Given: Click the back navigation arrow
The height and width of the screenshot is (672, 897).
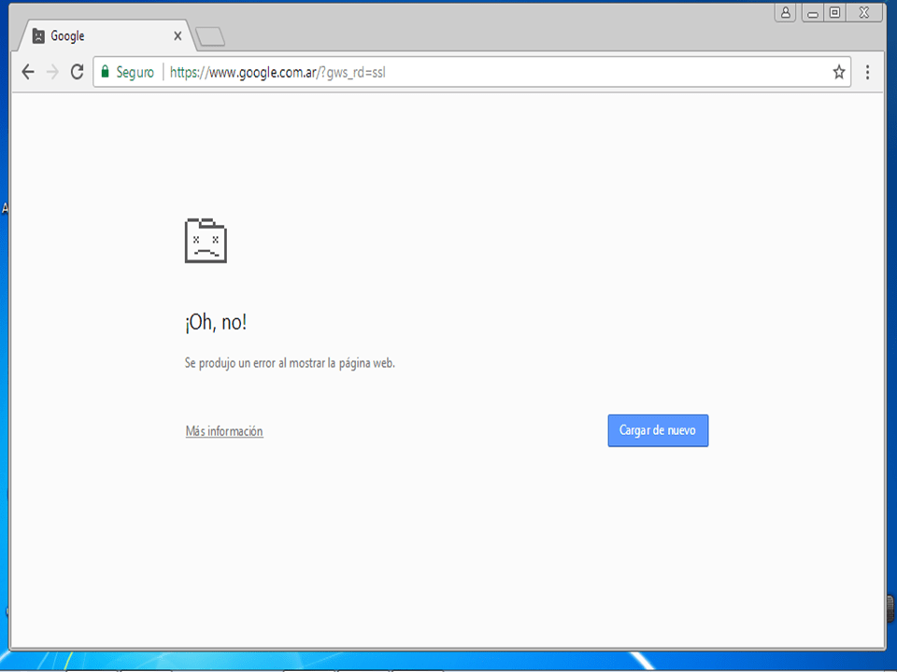Looking at the screenshot, I should point(27,71).
